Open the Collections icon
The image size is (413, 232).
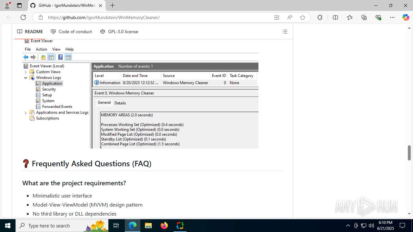(364, 17)
